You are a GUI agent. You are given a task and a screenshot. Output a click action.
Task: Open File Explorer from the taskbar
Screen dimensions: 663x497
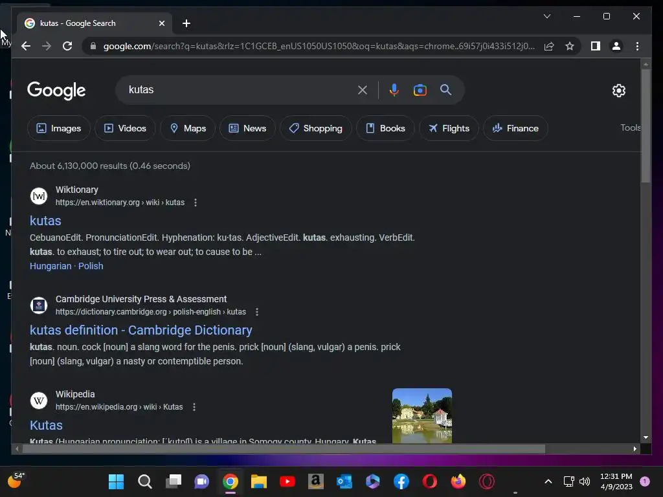click(259, 481)
